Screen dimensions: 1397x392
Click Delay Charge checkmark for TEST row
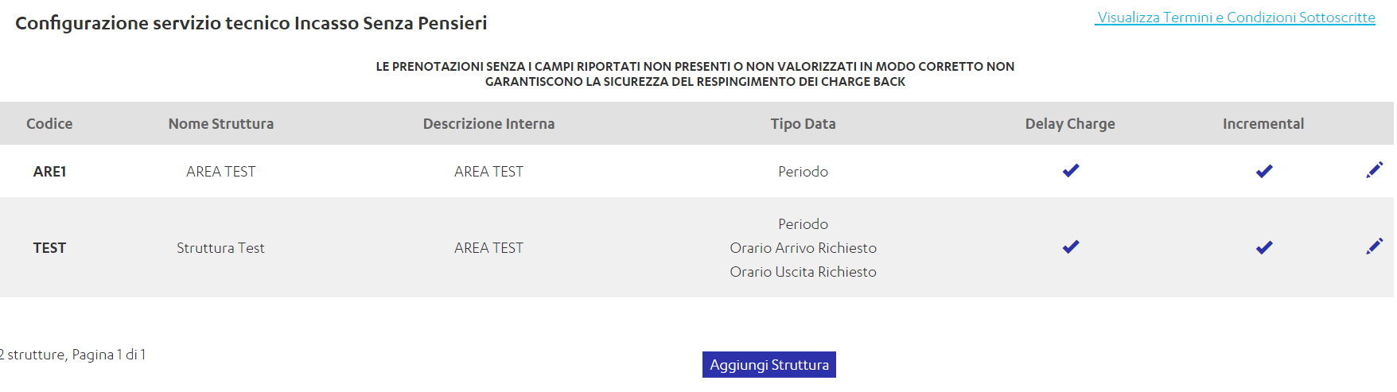1071,246
